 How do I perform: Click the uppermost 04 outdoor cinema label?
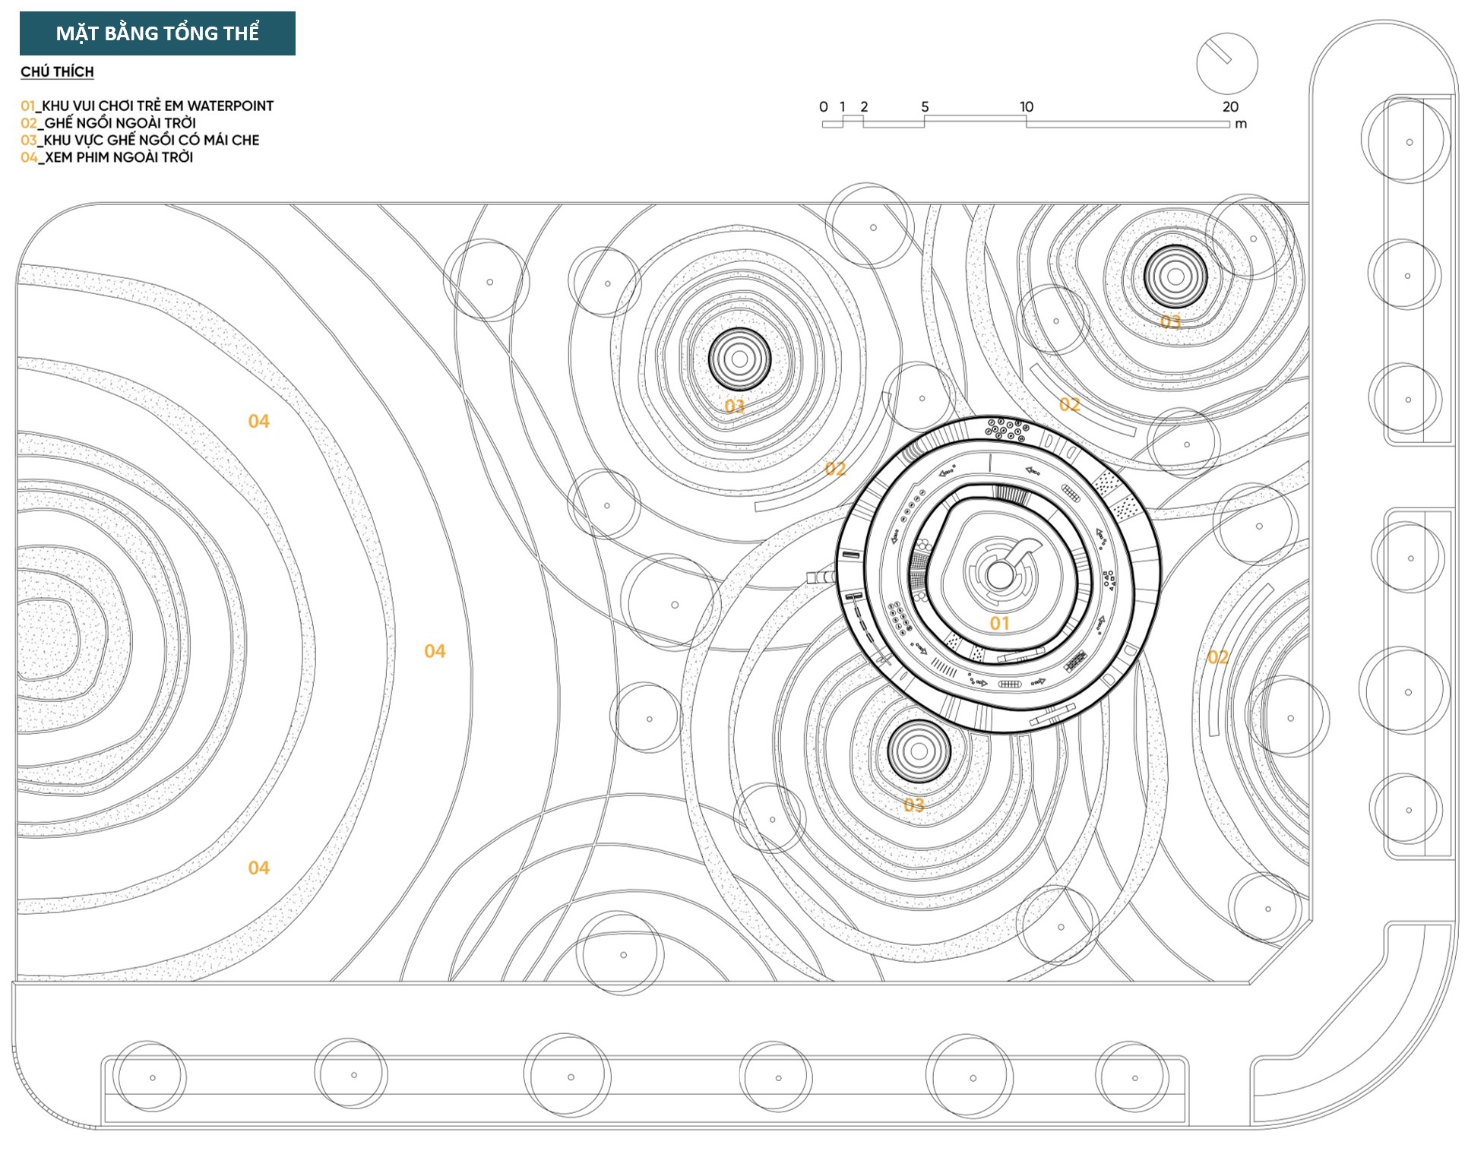click(258, 421)
